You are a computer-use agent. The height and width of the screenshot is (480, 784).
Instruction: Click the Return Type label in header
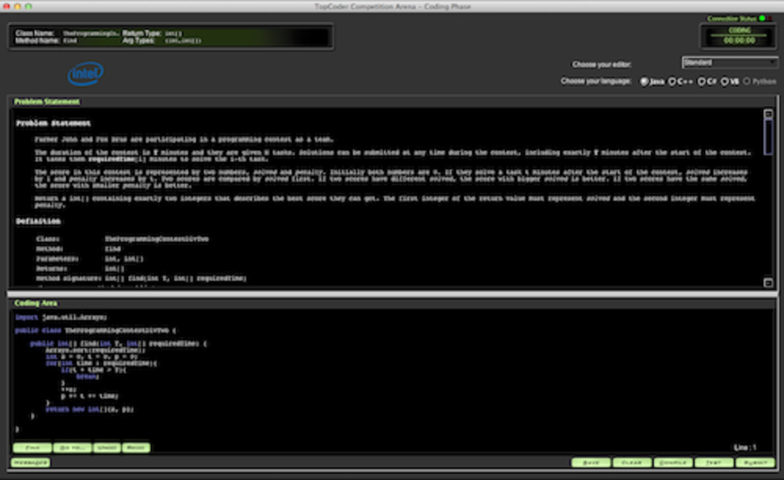(x=142, y=33)
